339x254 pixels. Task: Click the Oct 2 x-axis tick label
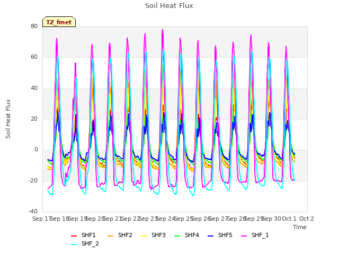click(x=307, y=219)
